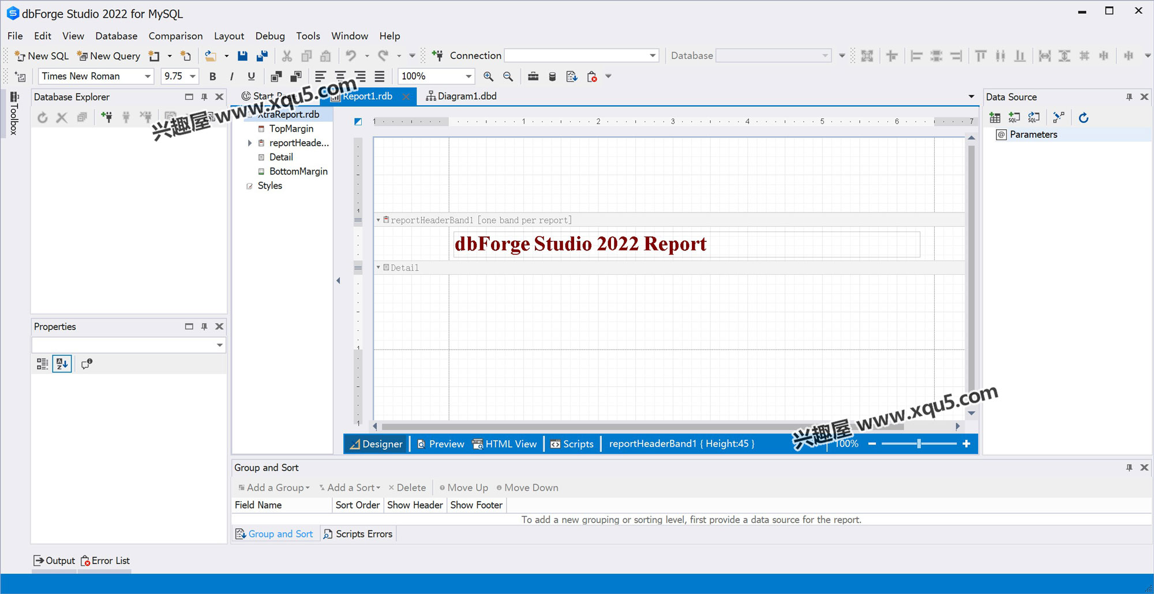The image size is (1154, 594).
Task: Click the Undo arrow icon
Action: coord(351,56)
